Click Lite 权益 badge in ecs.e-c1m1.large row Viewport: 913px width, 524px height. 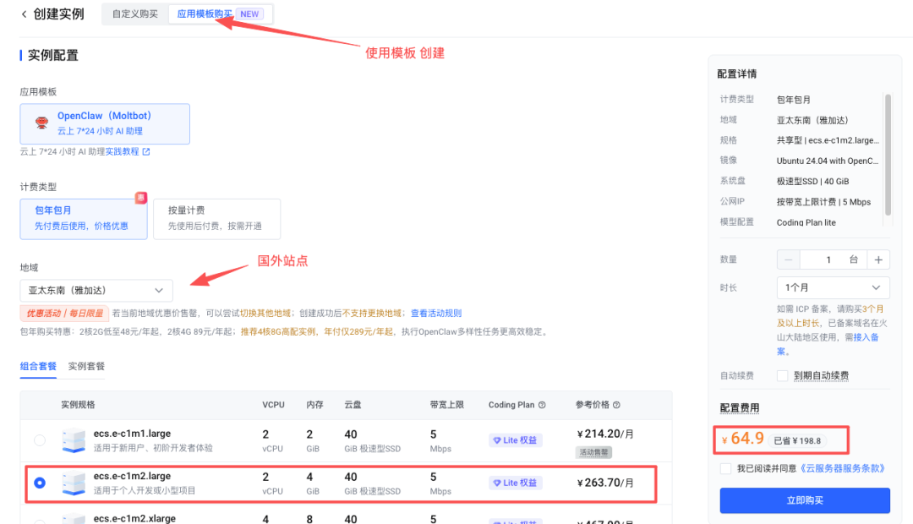point(516,440)
